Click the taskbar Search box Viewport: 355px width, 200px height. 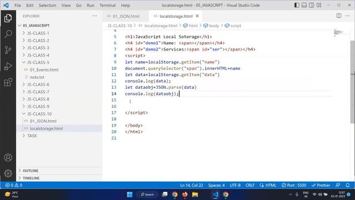pyautogui.click(x=147, y=194)
